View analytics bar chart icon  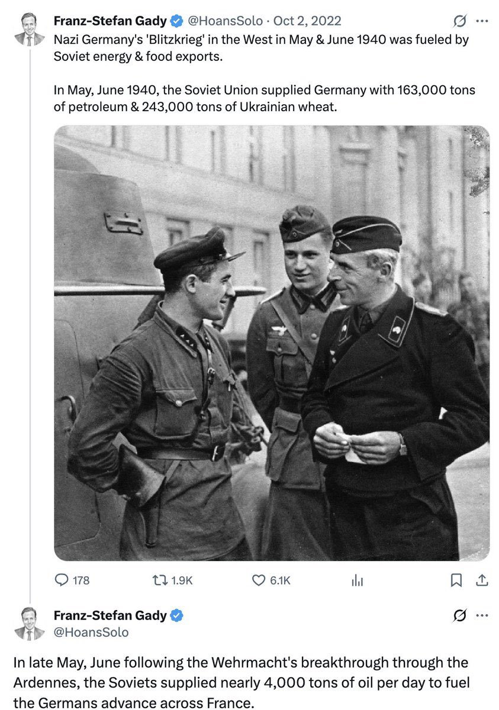[357, 580]
